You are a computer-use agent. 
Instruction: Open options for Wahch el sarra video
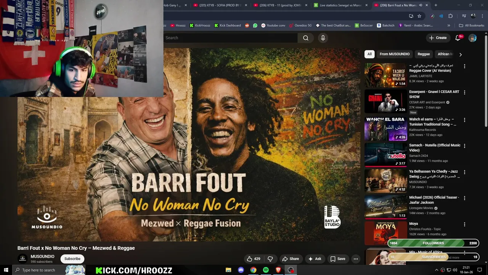464,120
